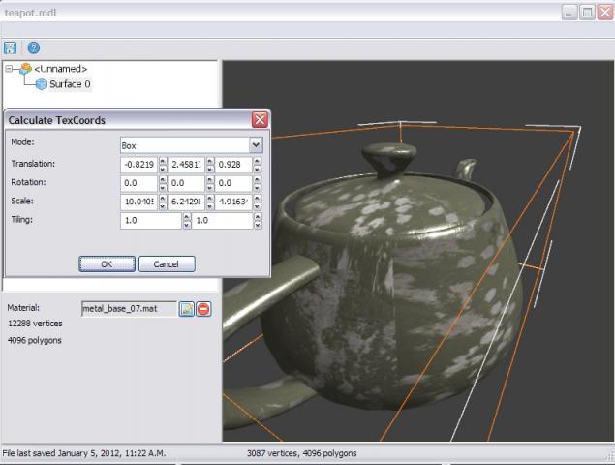Image resolution: width=615 pixels, height=465 pixels.
Task: Click the first Tiling value field
Action: click(150, 220)
